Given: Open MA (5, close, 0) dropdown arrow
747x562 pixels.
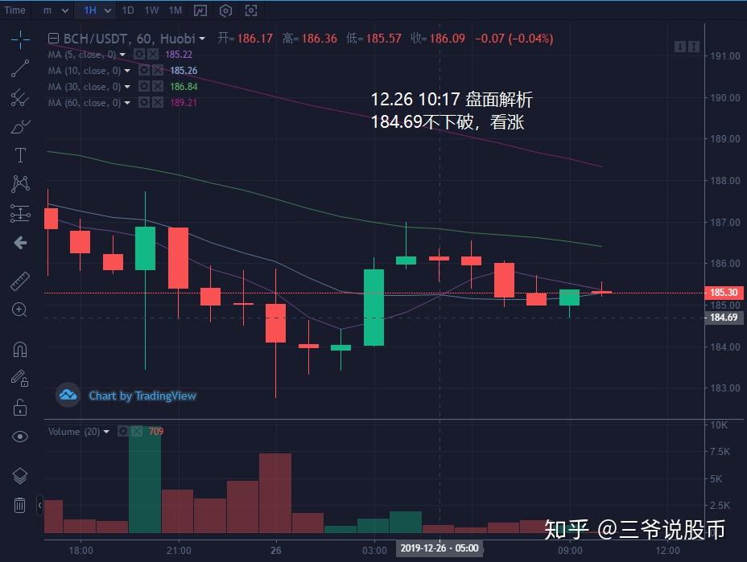Looking at the screenshot, I should (122, 55).
